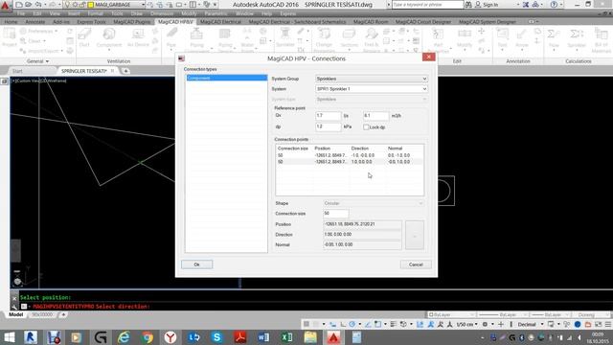Open Microsoft Word from taskbar
This screenshot has width=613, height=345.
tap(263, 337)
